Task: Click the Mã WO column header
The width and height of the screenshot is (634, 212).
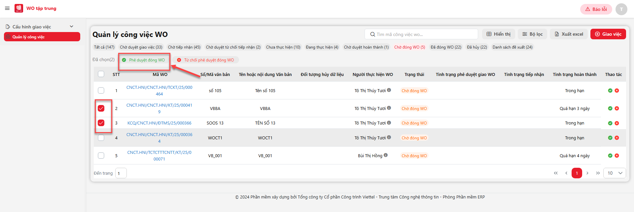Action: pyautogui.click(x=160, y=74)
